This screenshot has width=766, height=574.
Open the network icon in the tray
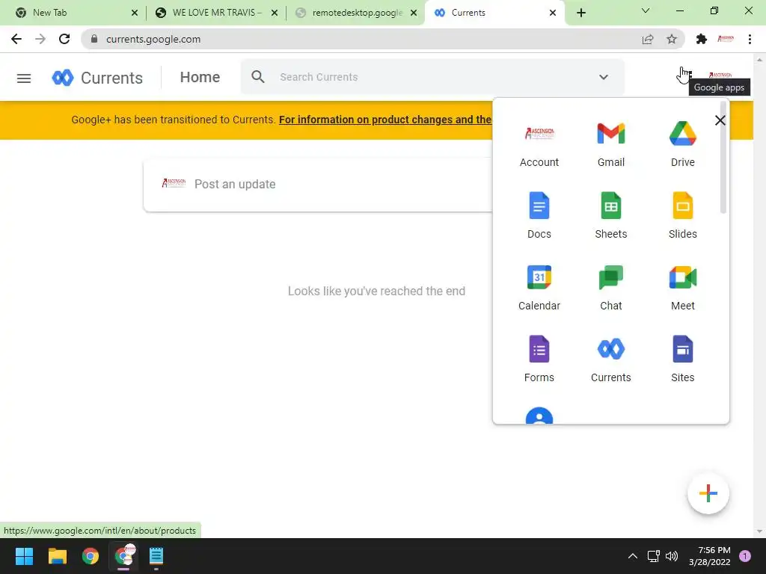pos(653,556)
